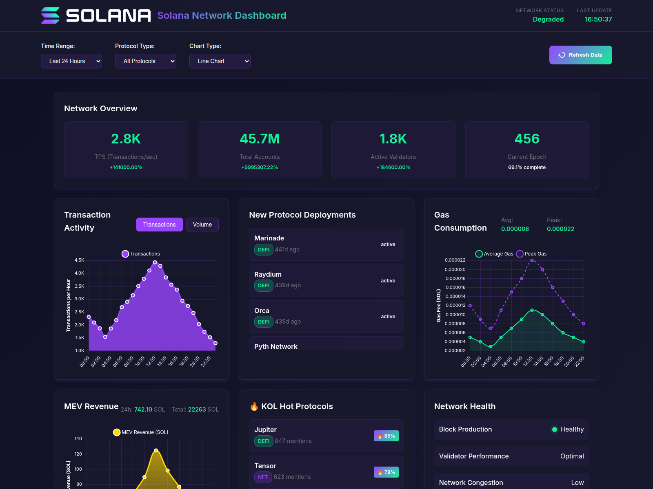Open the Raydium protocol card
The height and width of the screenshot is (489, 653).
pyautogui.click(x=326, y=280)
